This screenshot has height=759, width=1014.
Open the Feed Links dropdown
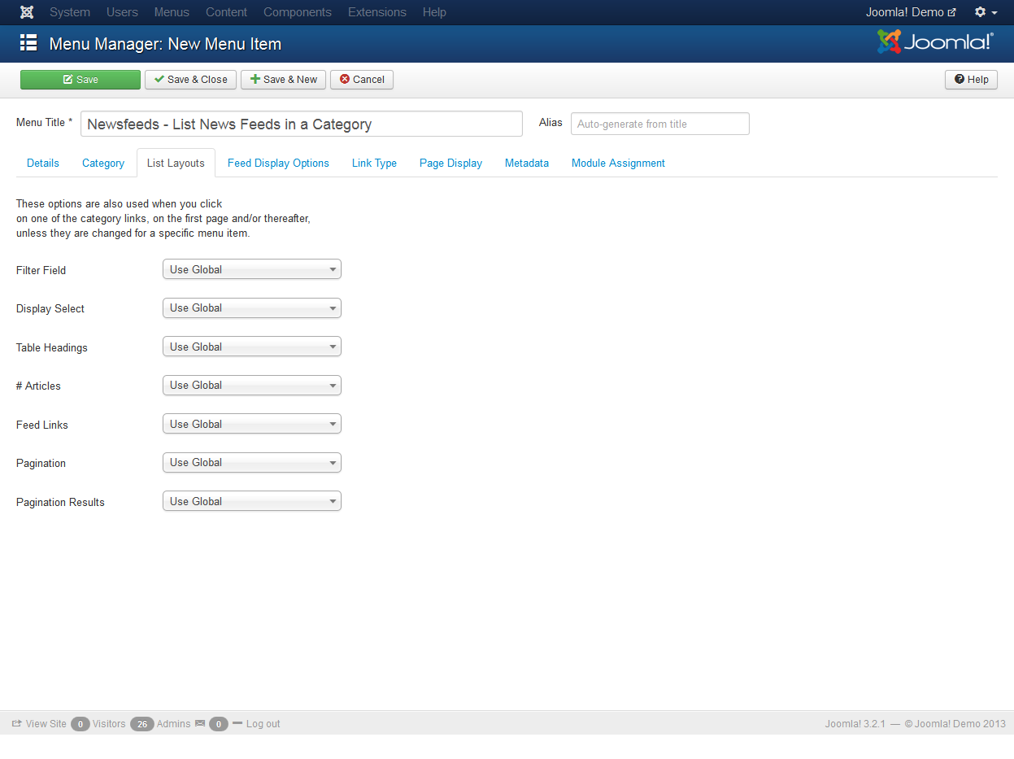pos(252,425)
